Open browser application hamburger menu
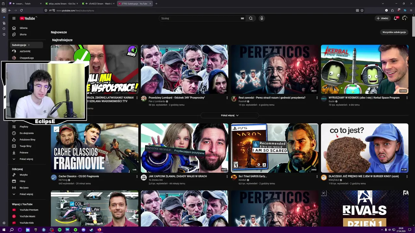 point(411,10)
